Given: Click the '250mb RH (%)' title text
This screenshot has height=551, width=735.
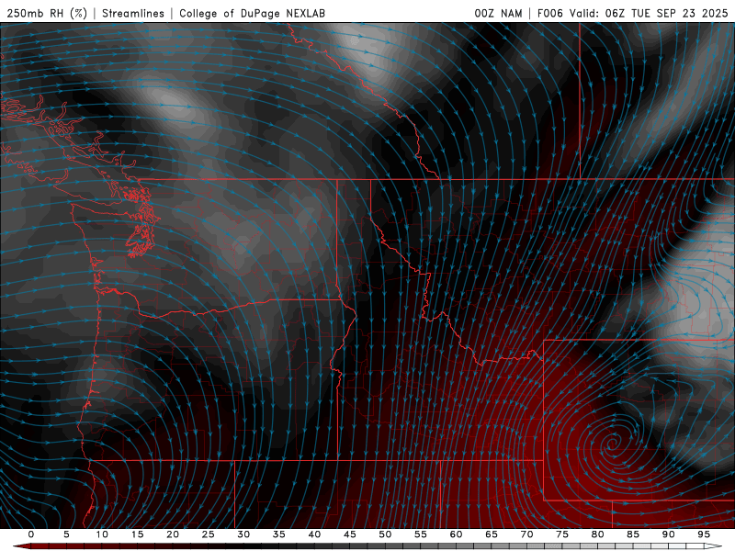Looking at the screenshot, I should pos(47,13).
